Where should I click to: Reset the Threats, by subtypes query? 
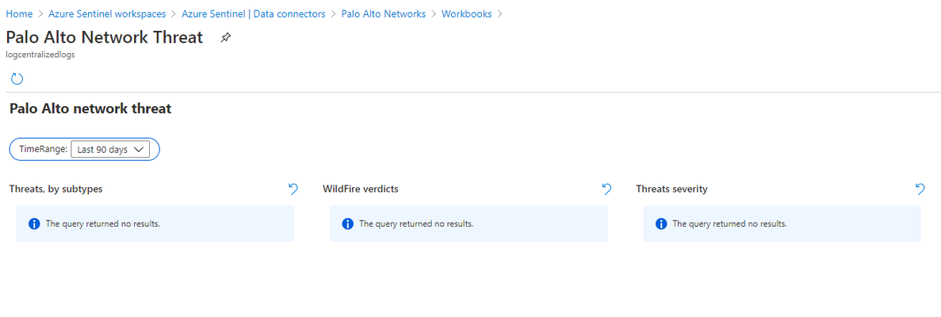tap(293, 189)
